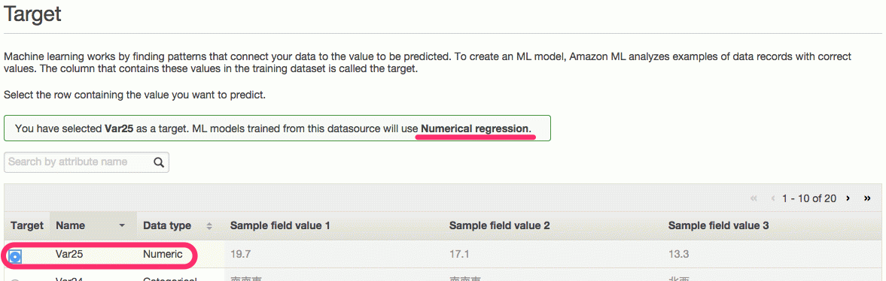The width and height of the screenshot is (886, 281).
Task: Click the 1 - 10 of 20 indicator
Action: tap(809, 198)
